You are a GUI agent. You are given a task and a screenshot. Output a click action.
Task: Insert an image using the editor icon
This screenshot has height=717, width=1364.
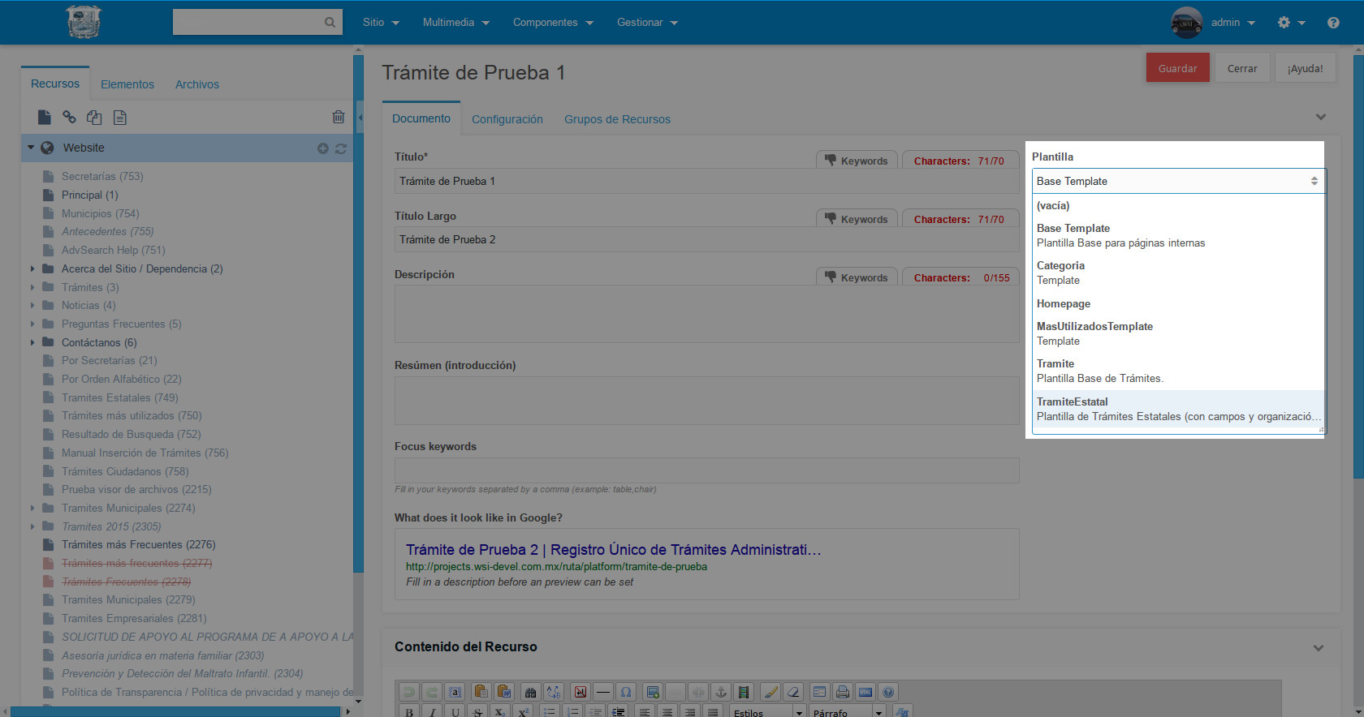[652, 692]
